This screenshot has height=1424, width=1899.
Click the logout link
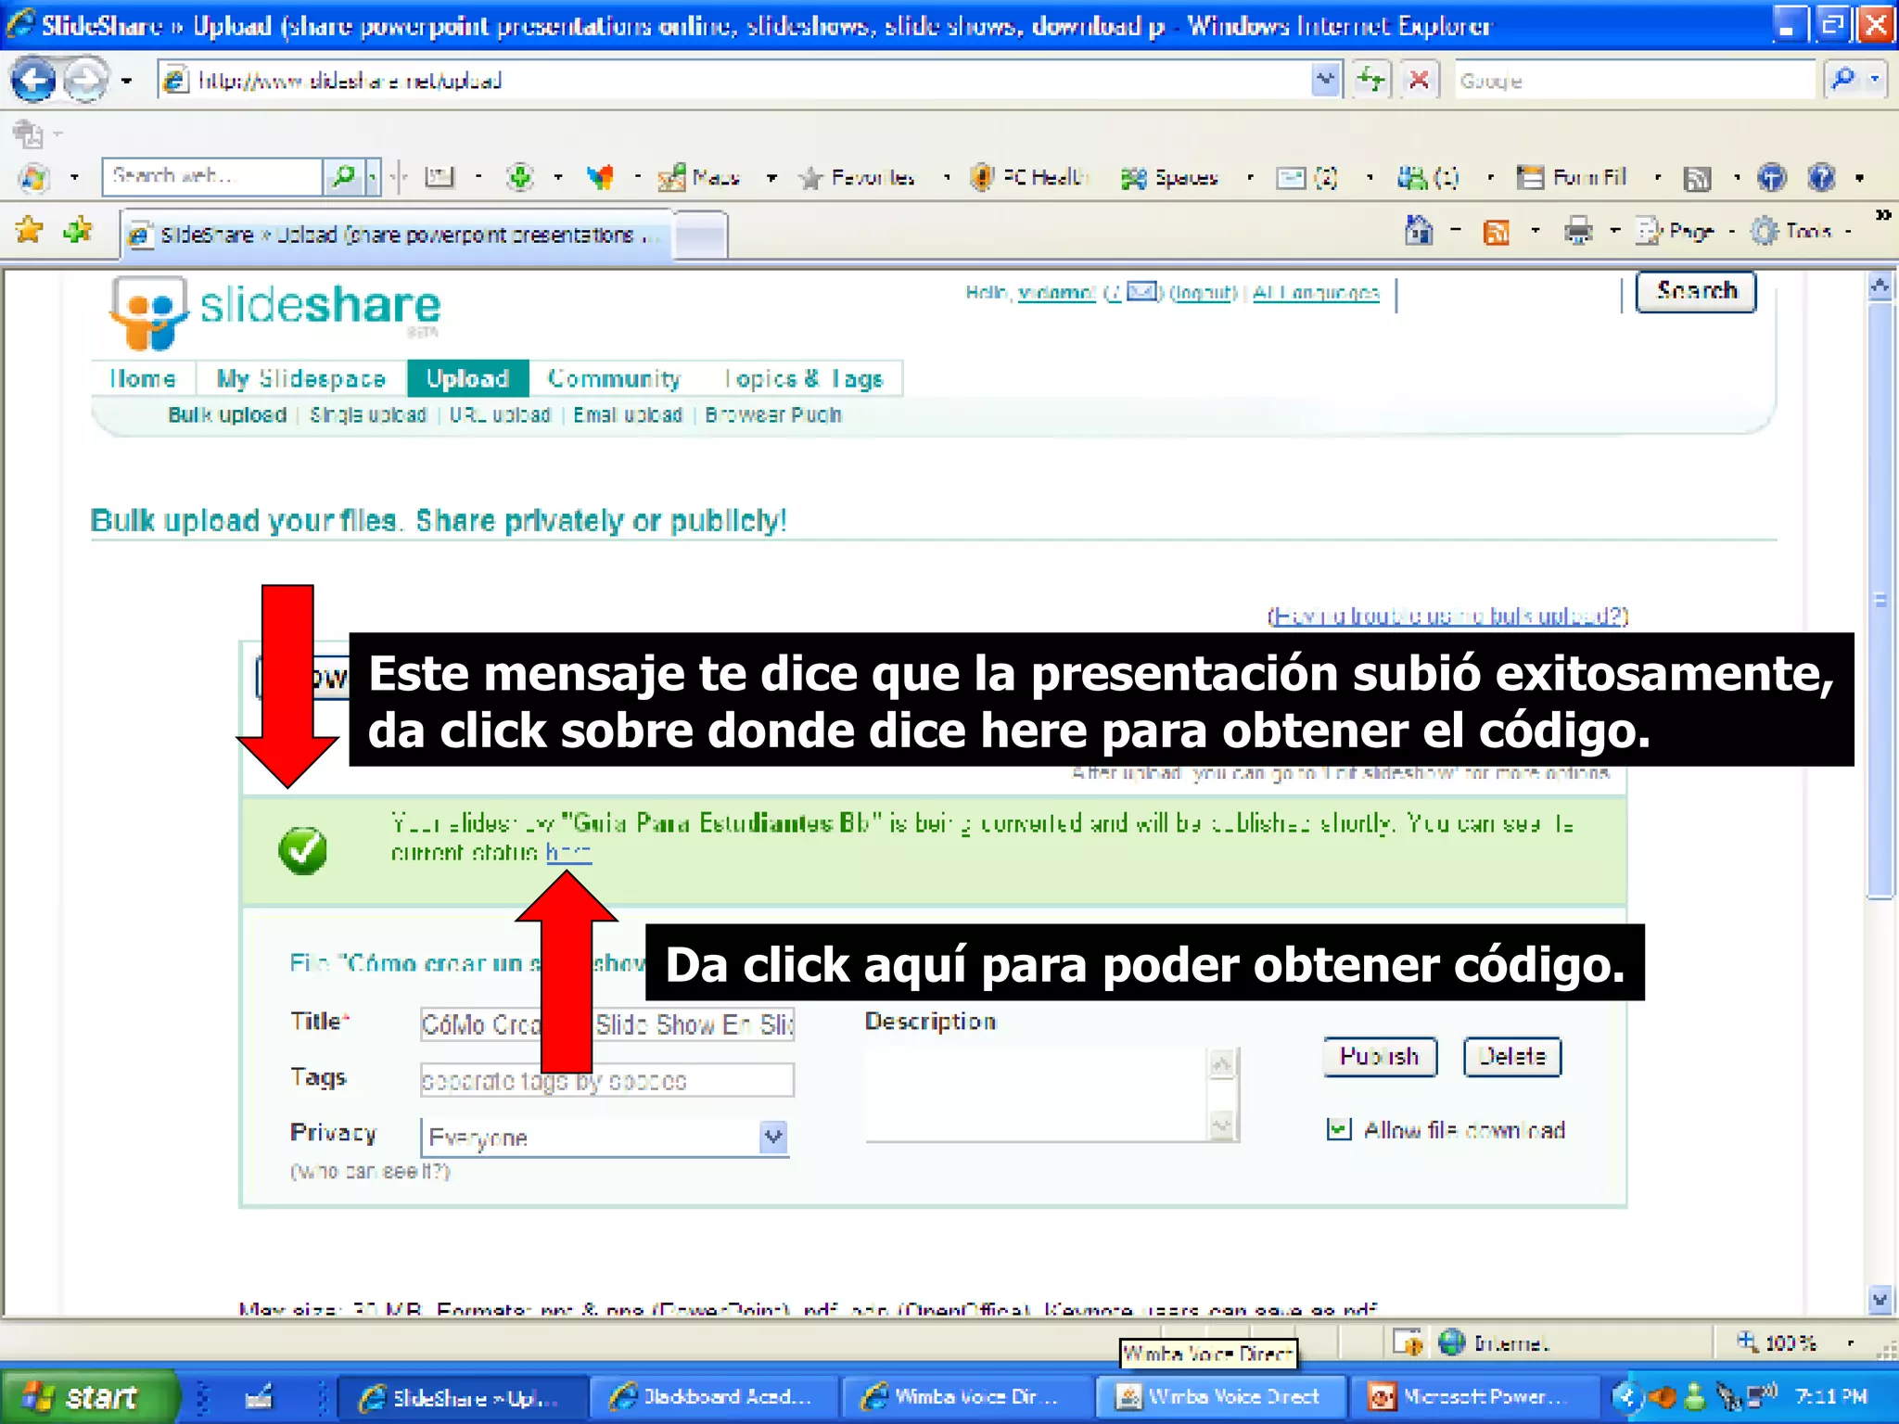[x=1203, y=293]
